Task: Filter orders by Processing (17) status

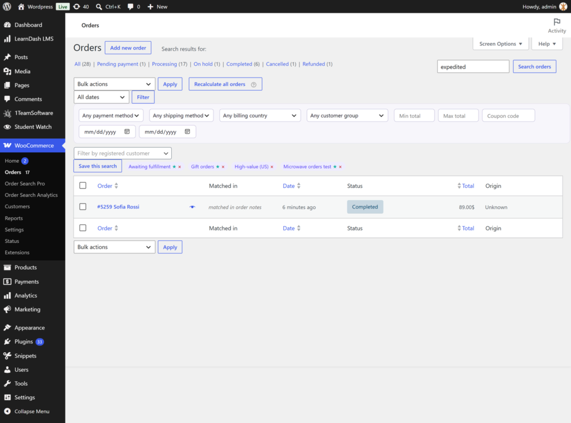Action: tap(170, 64)
